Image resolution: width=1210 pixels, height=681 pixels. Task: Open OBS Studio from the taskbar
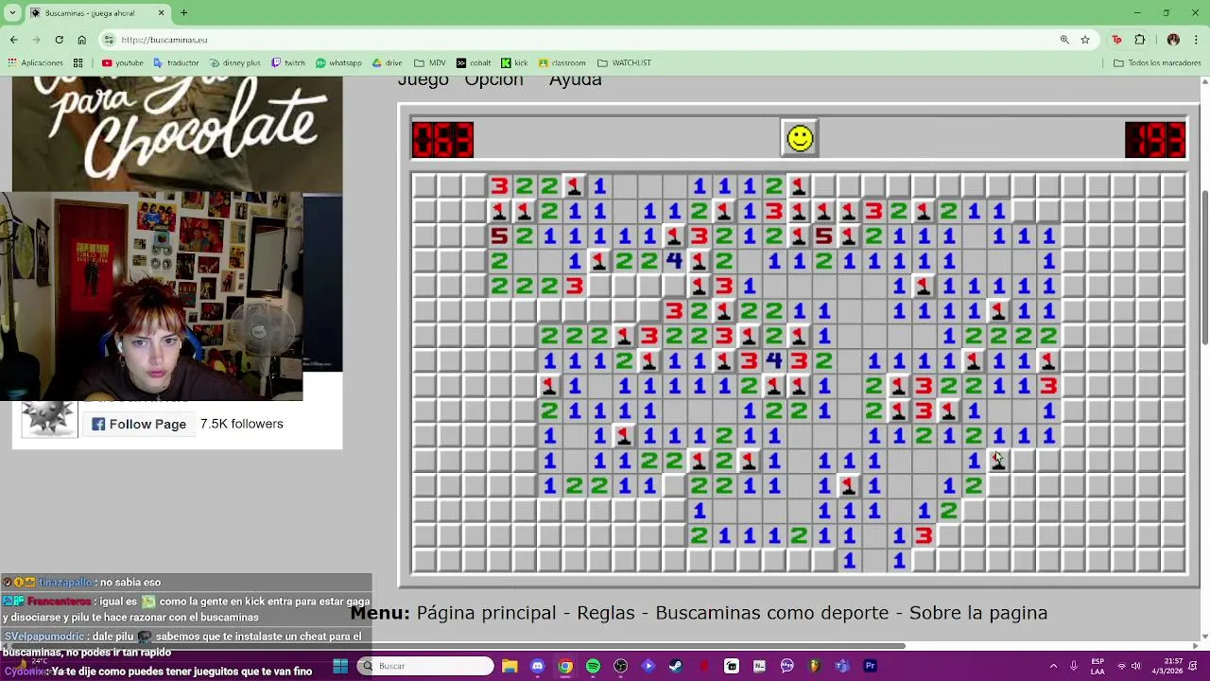(x=620, y=666)
